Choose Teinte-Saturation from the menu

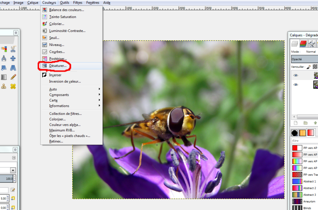(x=72, y=17)
